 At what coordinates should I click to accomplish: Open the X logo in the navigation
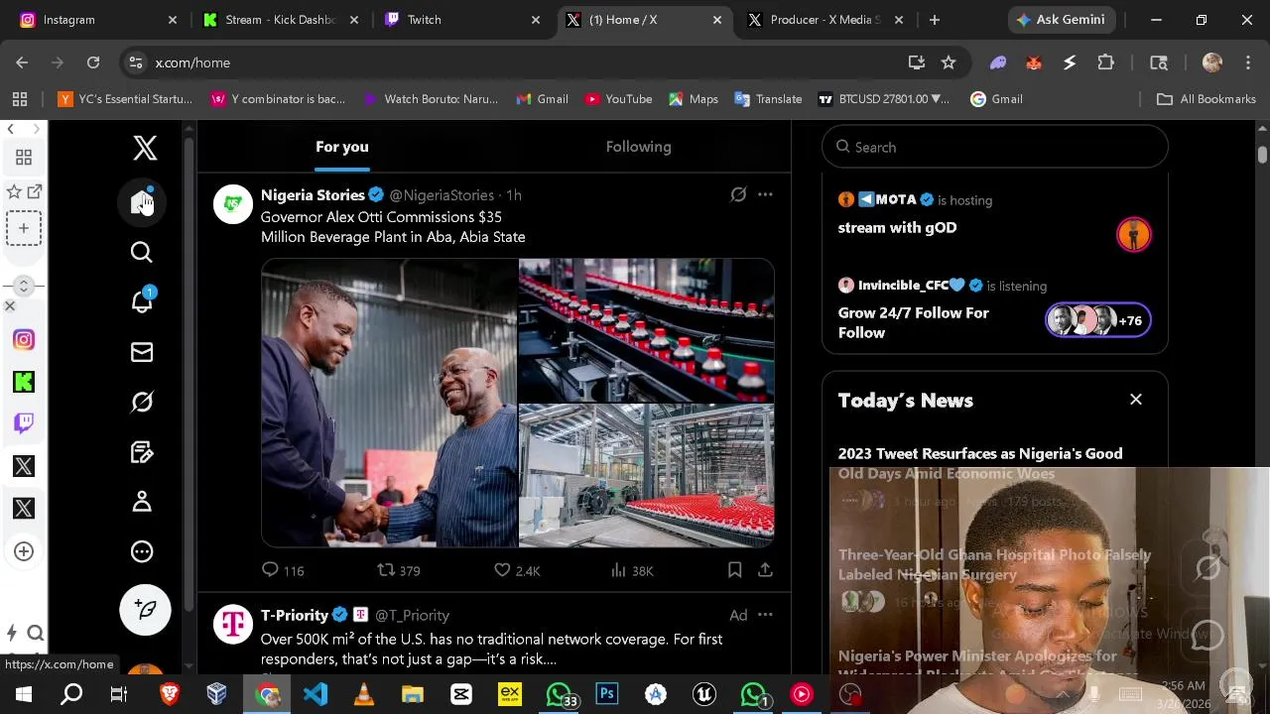pos(145,148)
